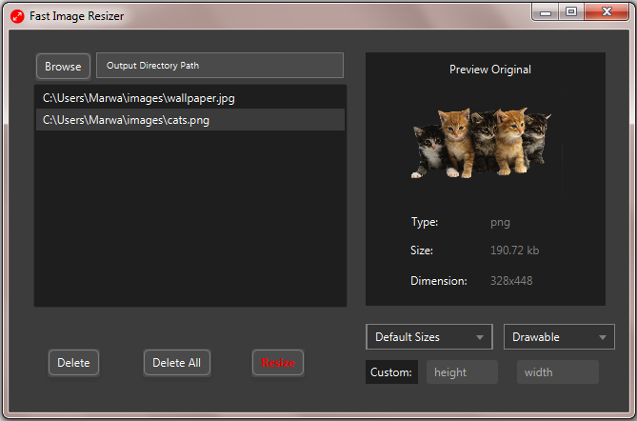This screenshot has height=421, width=637.
Task: Click the png type value
Action: tap(500, 223)
